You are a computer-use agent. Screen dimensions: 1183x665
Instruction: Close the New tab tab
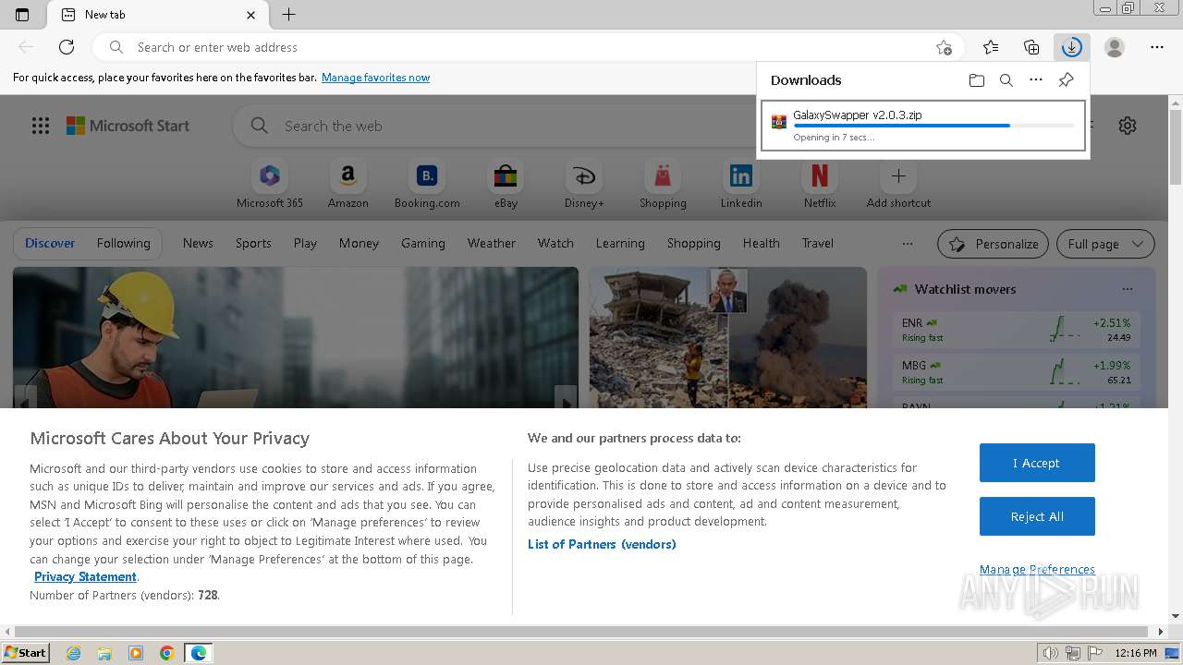251,15
